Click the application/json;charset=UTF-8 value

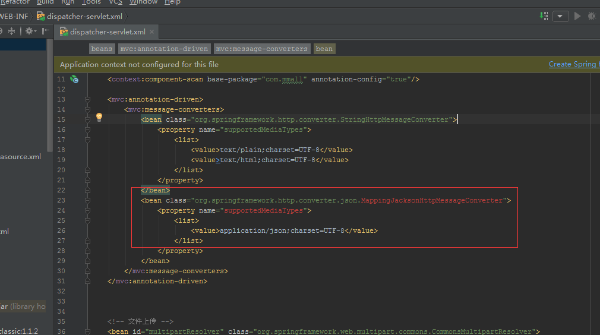(282, 230)
